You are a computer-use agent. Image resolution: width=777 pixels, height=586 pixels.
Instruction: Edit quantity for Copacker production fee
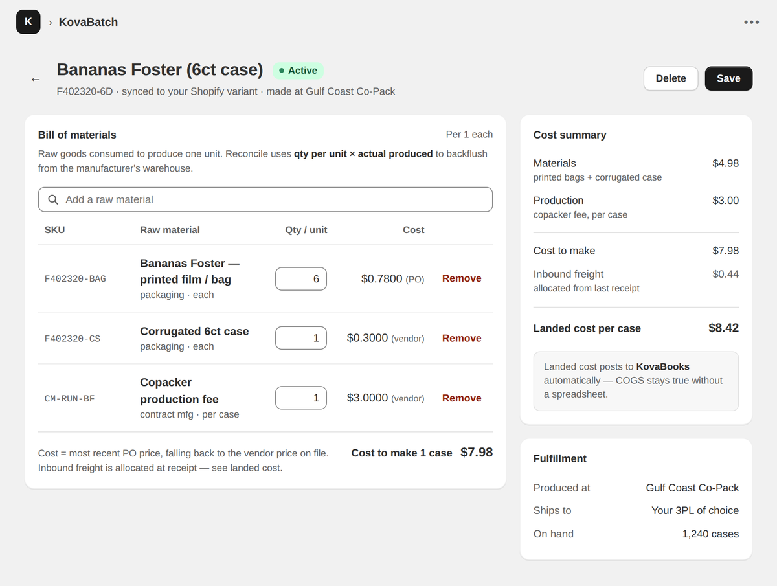coord(301,398)
